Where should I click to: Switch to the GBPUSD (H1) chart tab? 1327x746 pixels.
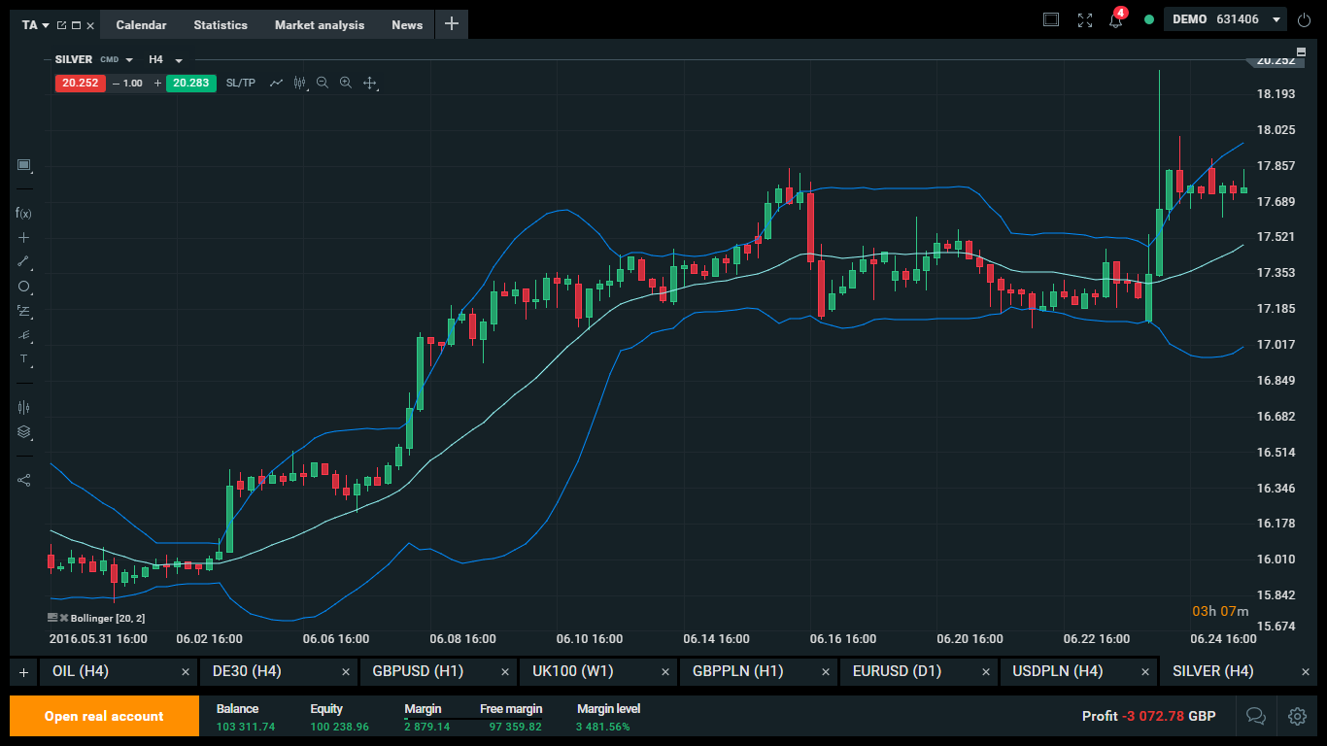click(418, 671)
